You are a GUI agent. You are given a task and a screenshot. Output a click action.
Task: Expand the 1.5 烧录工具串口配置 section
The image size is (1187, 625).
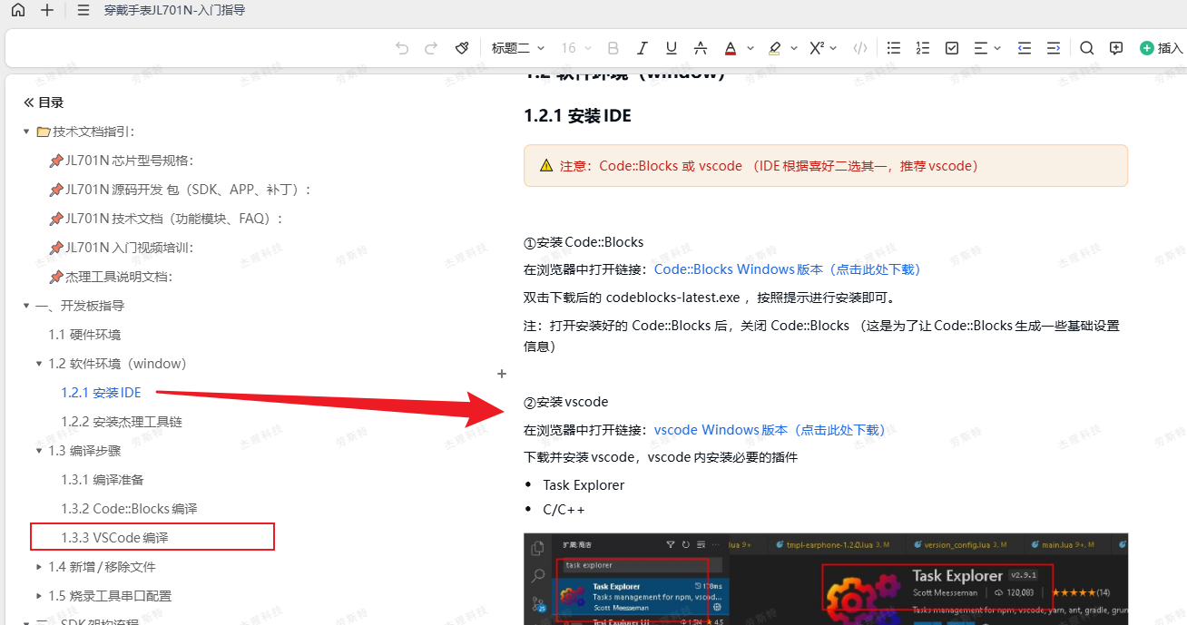pyautogui.click(x=39, y=596)
